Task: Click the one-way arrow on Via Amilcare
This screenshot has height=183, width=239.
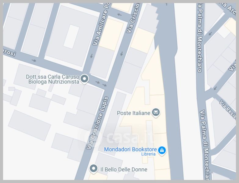Action: pos(92,56)
